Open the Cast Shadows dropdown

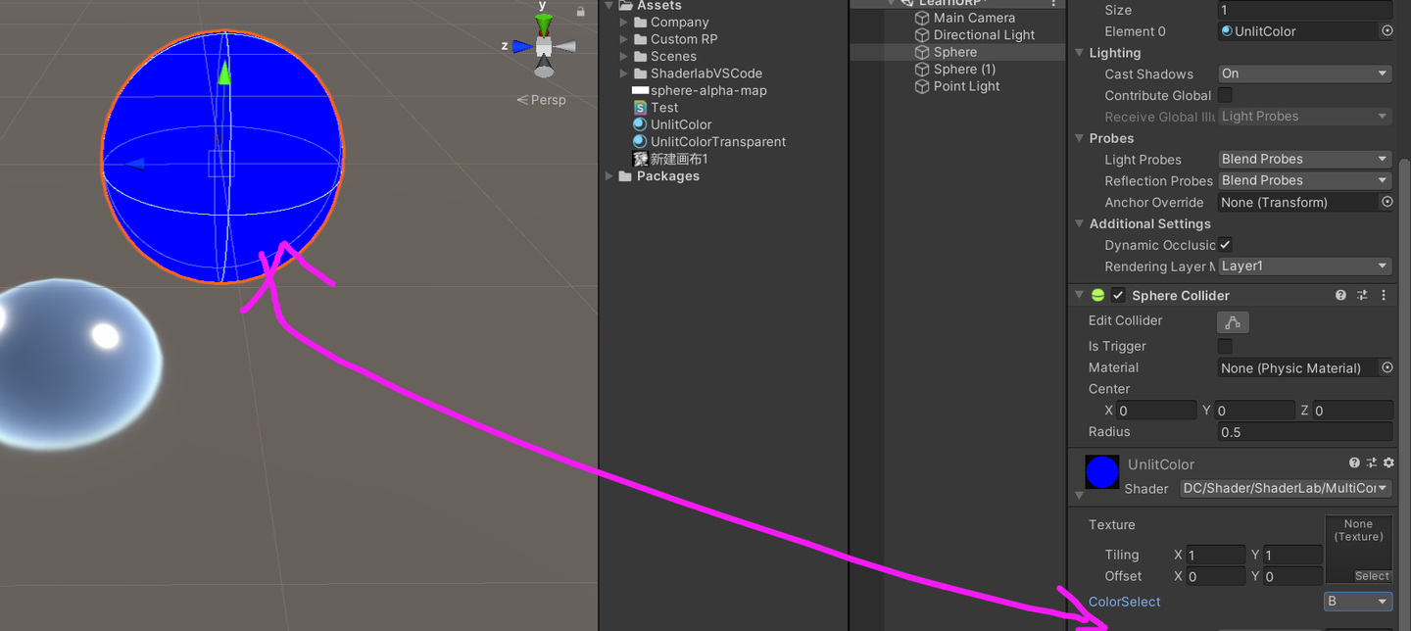pyautogui.click(x=1304, y=73)
